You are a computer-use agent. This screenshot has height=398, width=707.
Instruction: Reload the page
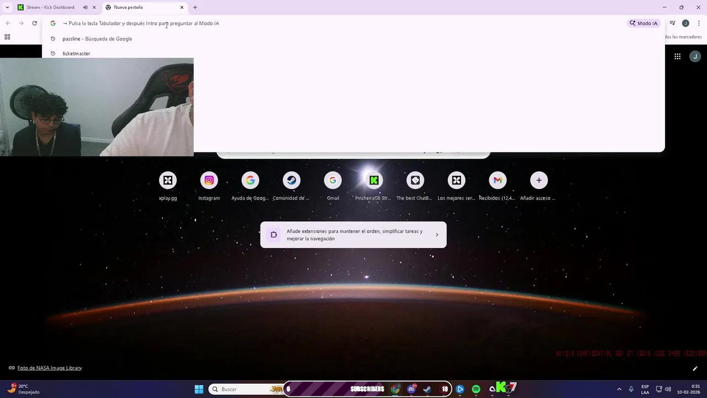point(34,23)
